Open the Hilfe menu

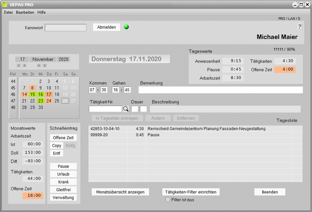pos(41,12)
